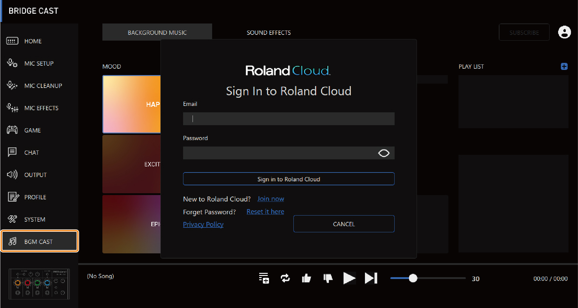Follow the Join now link
This screenshot has height=308, width=578.
coord(271,199)
